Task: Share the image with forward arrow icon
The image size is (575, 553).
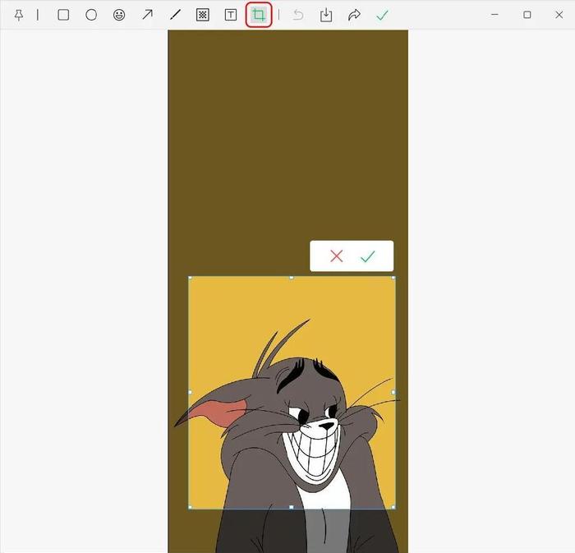Action: coord(354,15)
